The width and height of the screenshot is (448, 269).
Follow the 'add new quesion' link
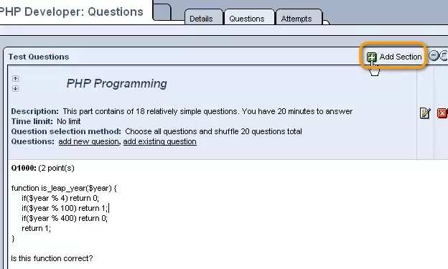pos(88,141)
